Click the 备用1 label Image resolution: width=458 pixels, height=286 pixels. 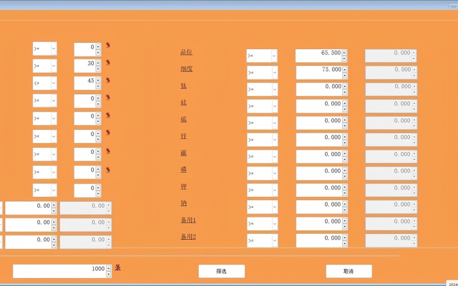pos(188,220)
